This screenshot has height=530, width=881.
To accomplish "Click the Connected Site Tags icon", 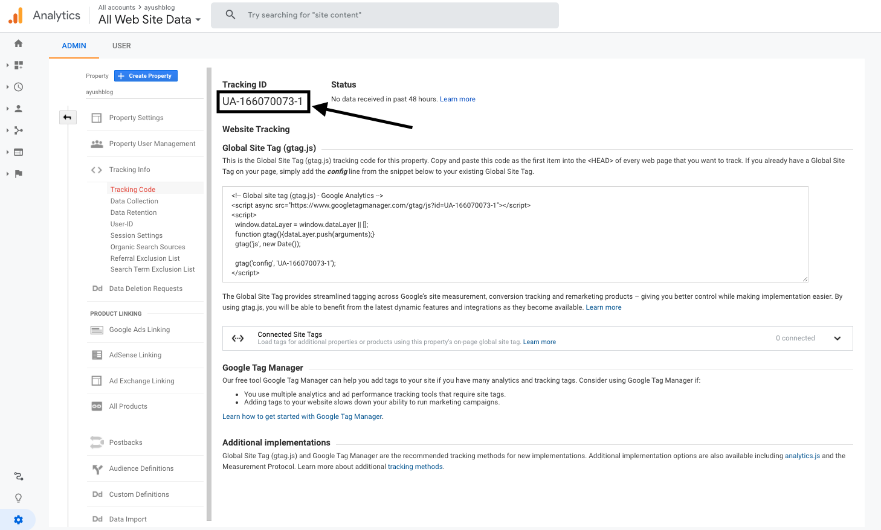I will tap(238, 338).
